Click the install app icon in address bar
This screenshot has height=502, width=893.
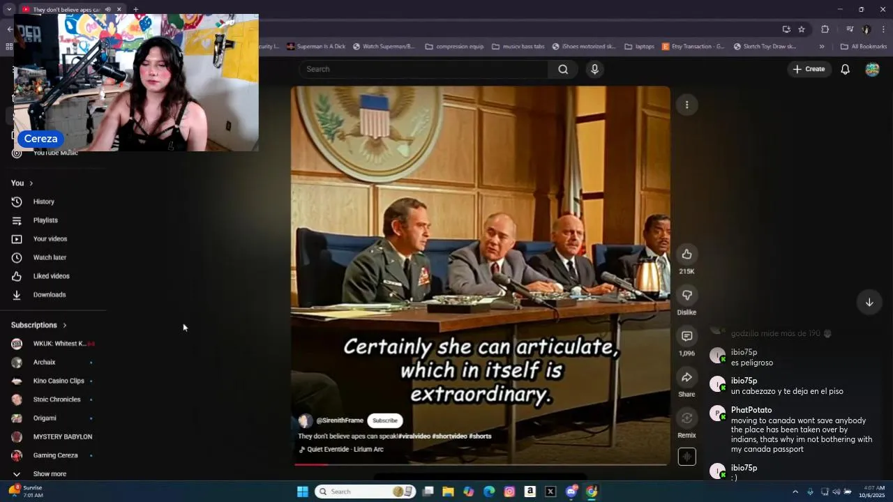pyautogui.click(x=786, y=29)
